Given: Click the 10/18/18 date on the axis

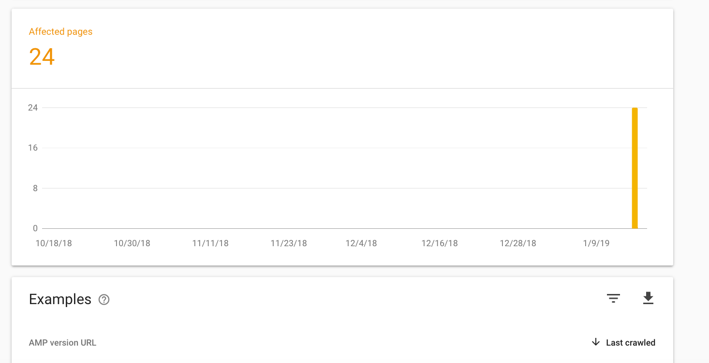Looking at the screenshot, I should point(54,243).
